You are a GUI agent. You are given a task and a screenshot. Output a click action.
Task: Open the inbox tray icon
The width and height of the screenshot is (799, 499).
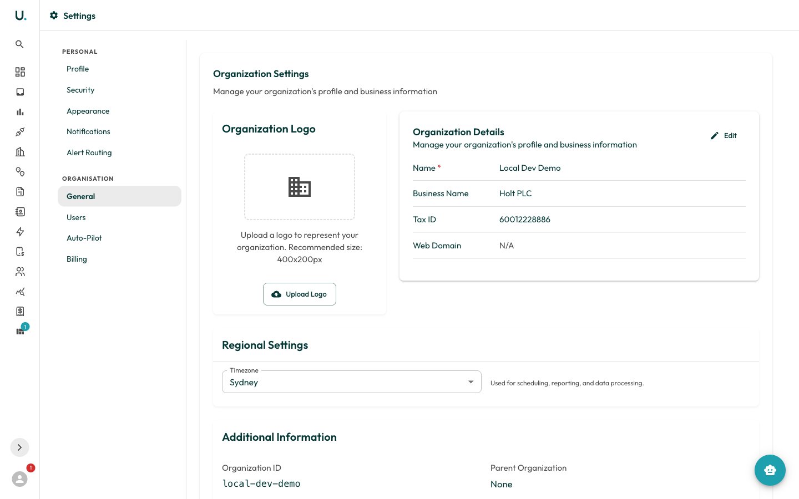pos(20,92)
